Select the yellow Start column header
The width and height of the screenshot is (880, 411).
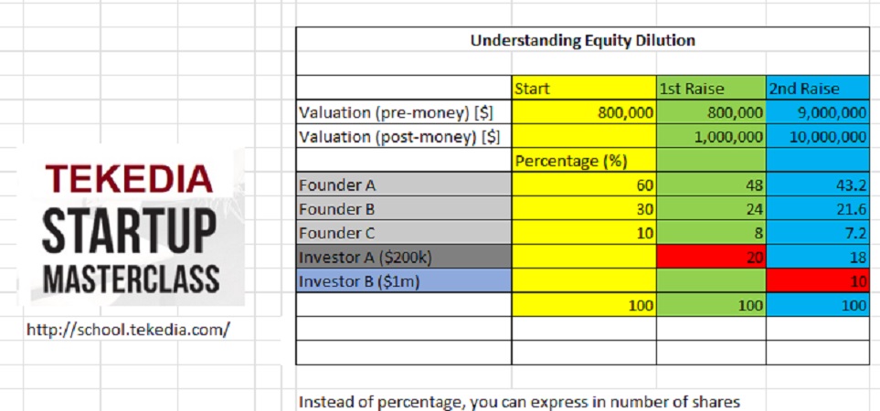point(584,89)
